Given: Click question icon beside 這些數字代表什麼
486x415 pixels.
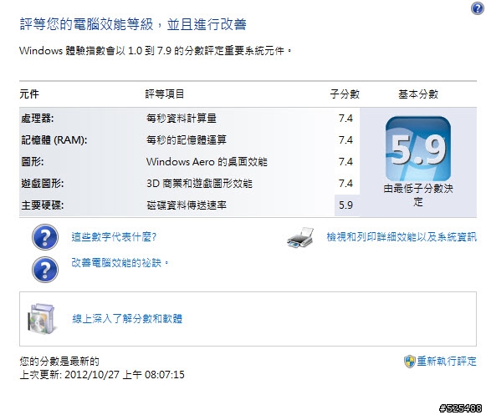Looking at the screenshot, I should point(45,237).
